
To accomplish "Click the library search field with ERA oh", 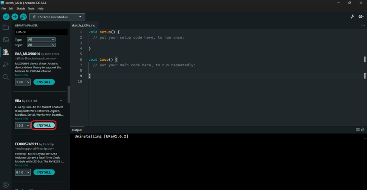I will click(x=41, y=32).
